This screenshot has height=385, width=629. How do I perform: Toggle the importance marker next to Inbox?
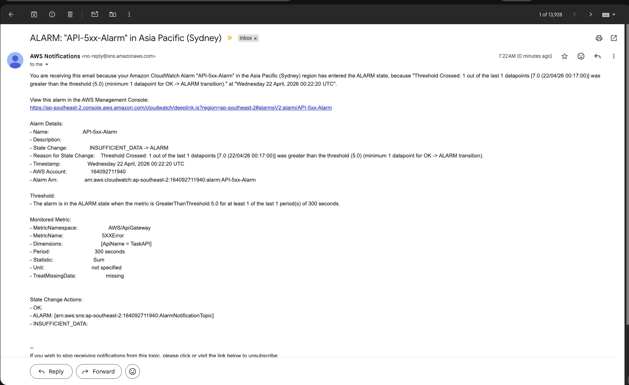pos(229,38)
